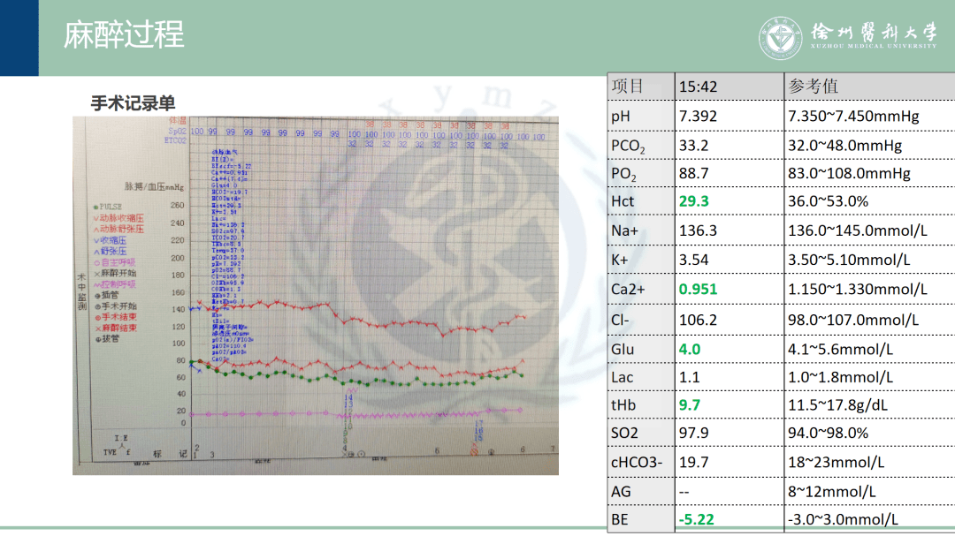Select the 动脉收缩压 legend entry

coord(119,218)
